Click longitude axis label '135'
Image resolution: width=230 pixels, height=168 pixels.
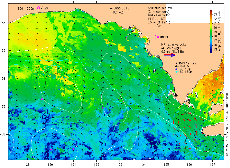(166, 164)
